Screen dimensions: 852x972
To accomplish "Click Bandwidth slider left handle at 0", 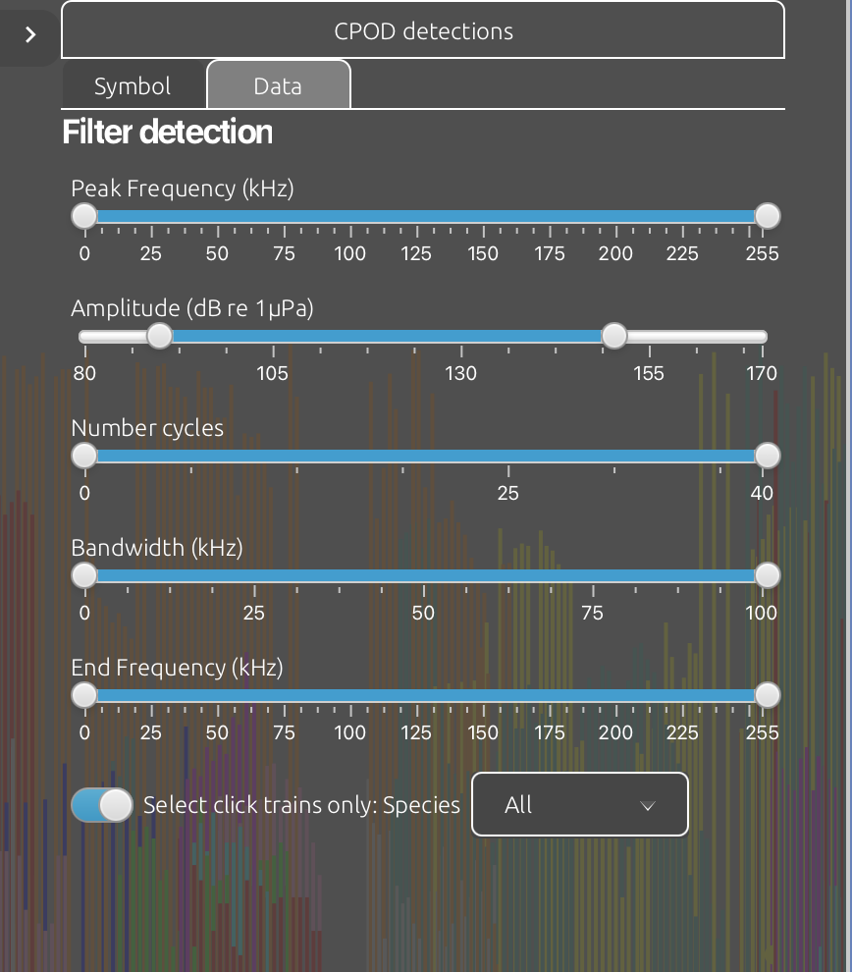I will click(84, 575).
